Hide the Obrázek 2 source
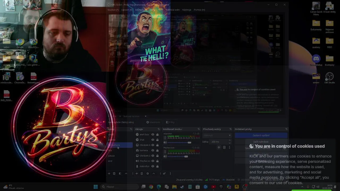The height and width of the screenshot is (191, 340). point(153,156)
